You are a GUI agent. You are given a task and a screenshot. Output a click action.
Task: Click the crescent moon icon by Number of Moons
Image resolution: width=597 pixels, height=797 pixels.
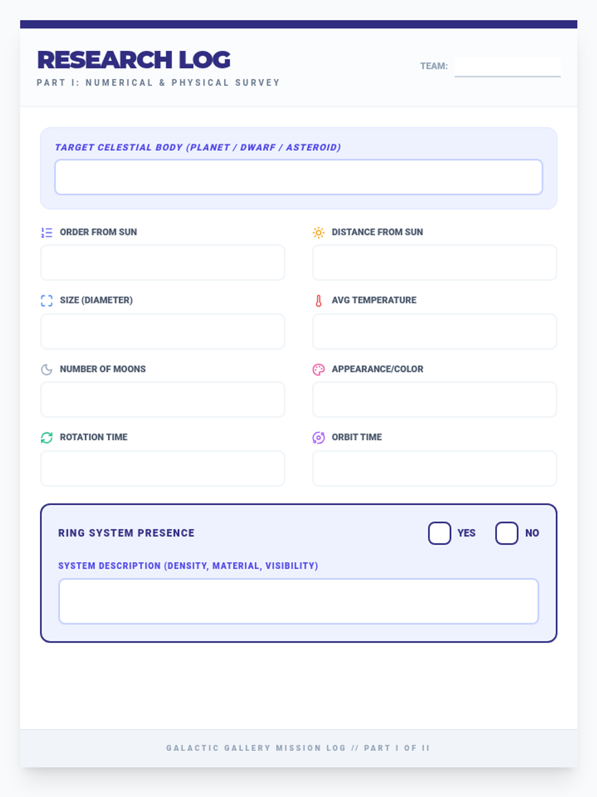[47, 370]
